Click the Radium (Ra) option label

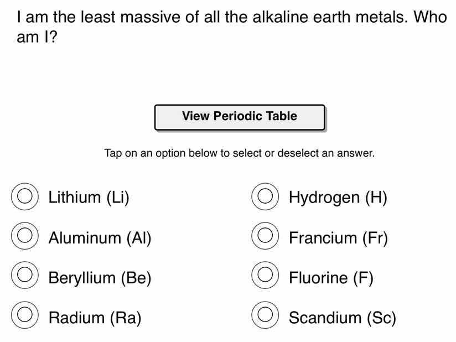pyautogui.click(x=95, y=317)
